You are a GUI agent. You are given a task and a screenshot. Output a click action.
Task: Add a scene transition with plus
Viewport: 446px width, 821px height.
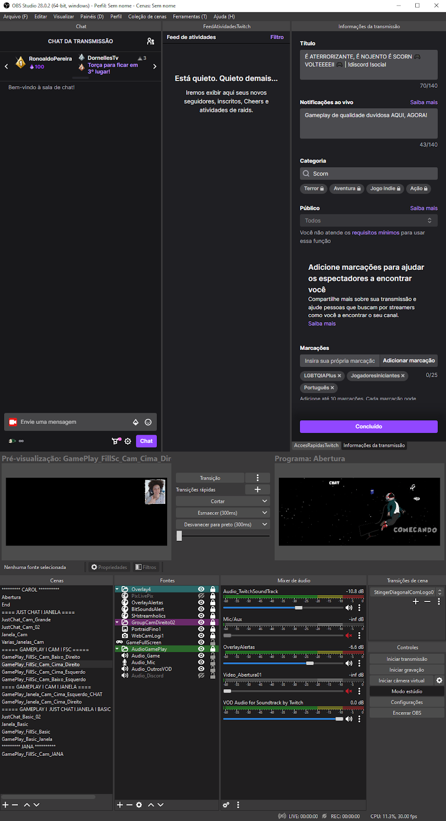click(416, 601)
